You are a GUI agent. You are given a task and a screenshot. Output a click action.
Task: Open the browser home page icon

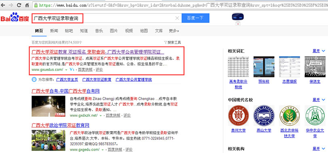click(27, 5)
